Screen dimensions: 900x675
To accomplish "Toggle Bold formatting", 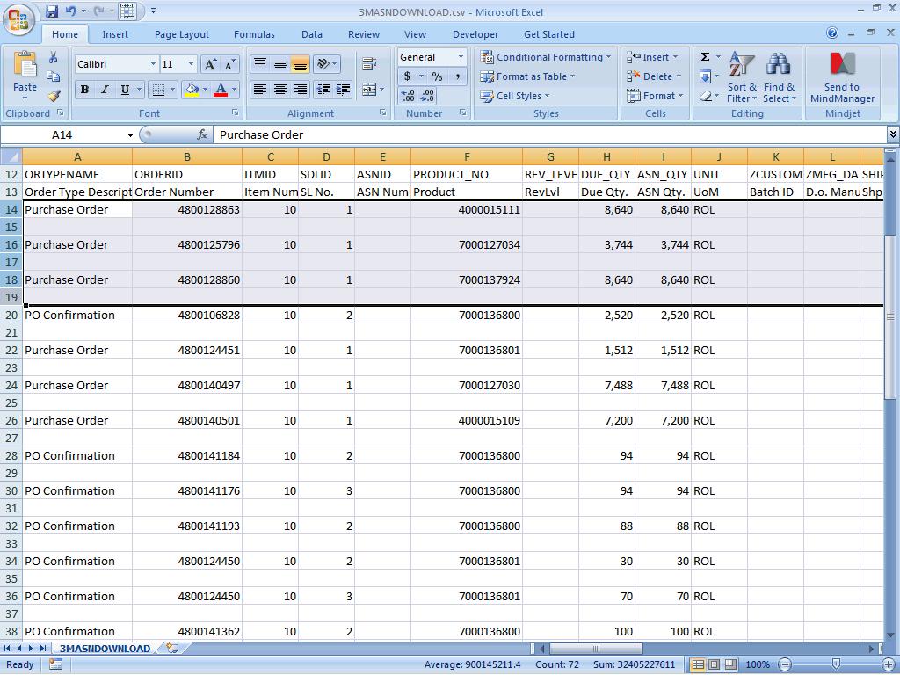I will pyautogui.click(x=84, y=90).
